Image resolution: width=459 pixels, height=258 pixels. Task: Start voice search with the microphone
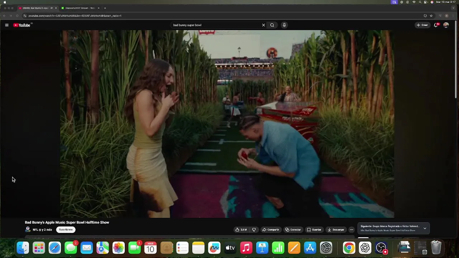(284, 25)
